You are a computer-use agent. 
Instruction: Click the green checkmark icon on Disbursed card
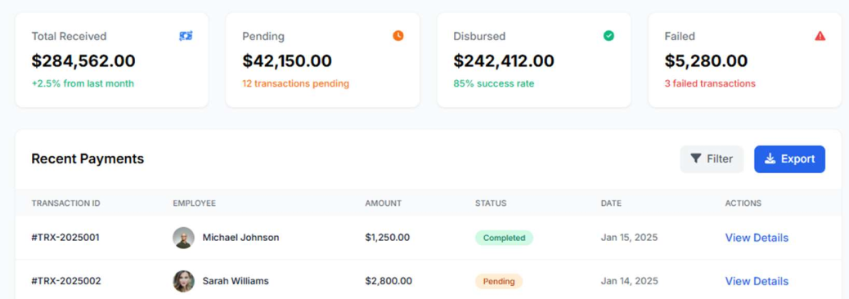(609, 36)
